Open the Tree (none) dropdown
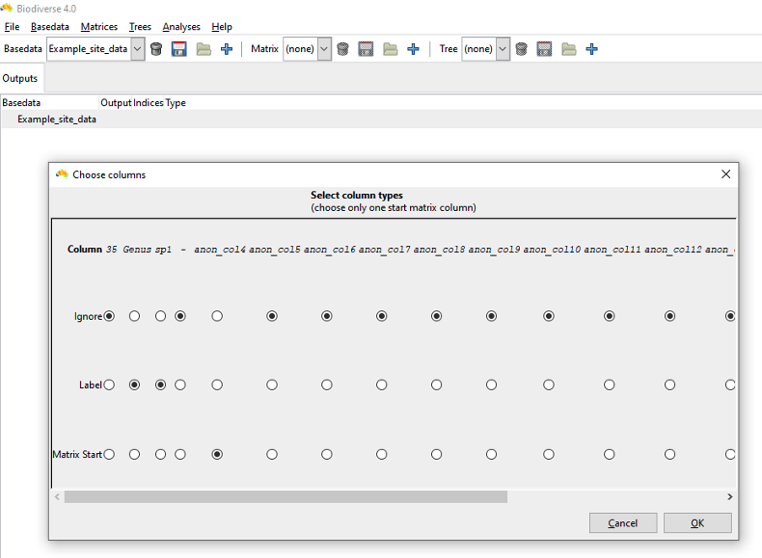 coord(486,49)
